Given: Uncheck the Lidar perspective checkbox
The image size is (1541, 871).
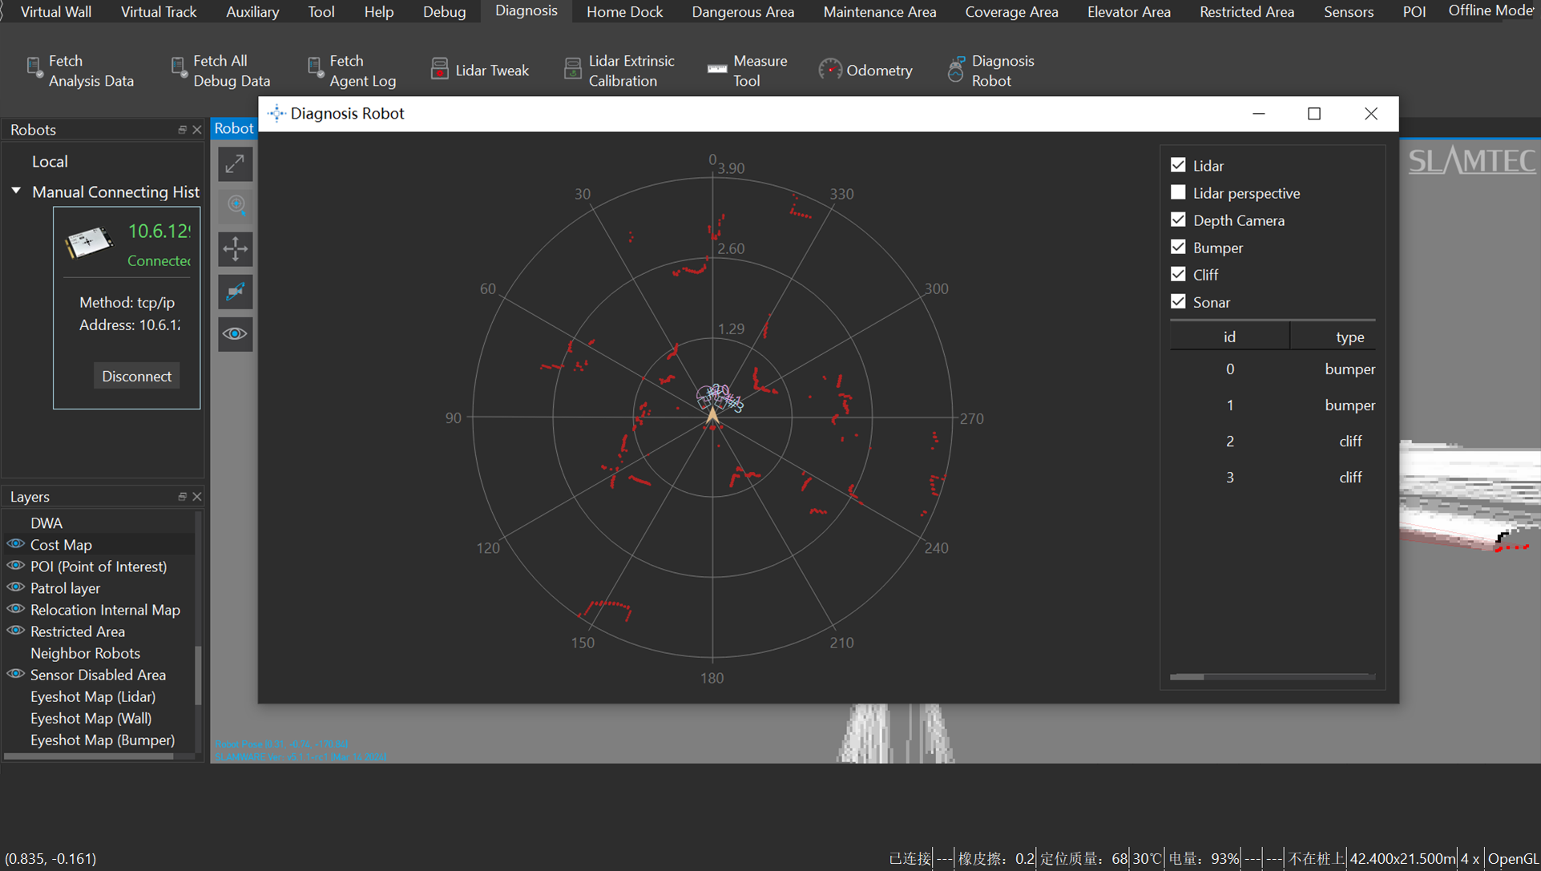Looking at the screenshot, I should pyautogui.click(x=1177, y=192).
